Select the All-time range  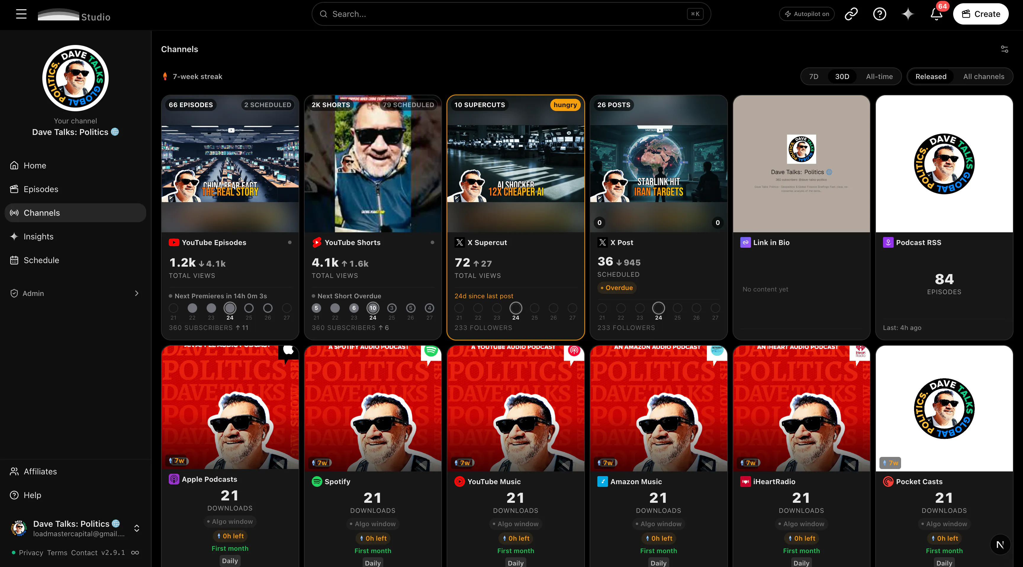pos(879,76)
